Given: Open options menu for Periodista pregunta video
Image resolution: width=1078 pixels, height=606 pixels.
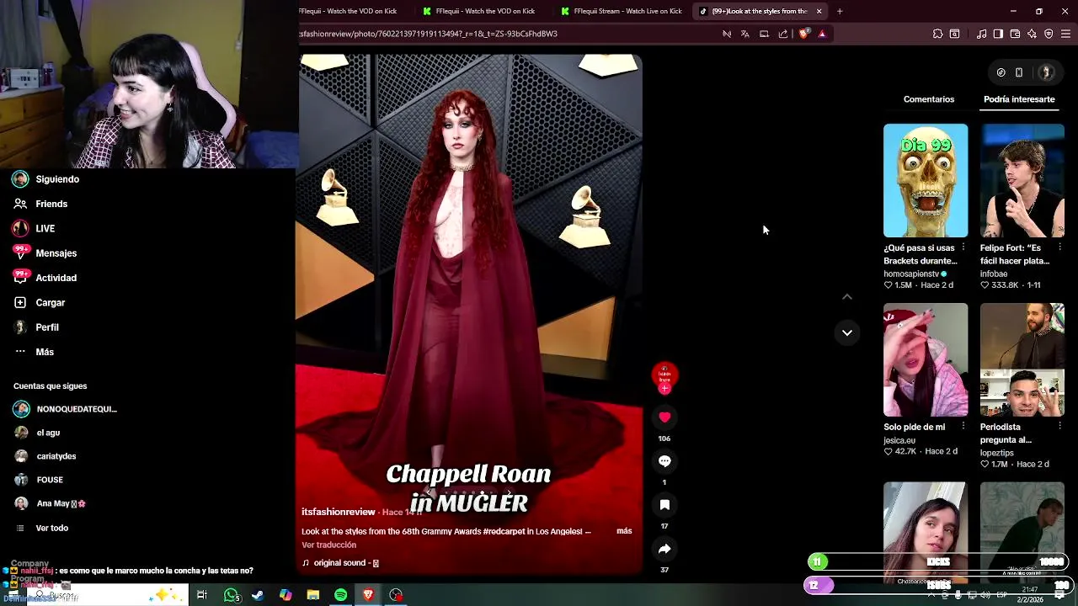Looking at the screenshot, I should tap(1059, 426).
